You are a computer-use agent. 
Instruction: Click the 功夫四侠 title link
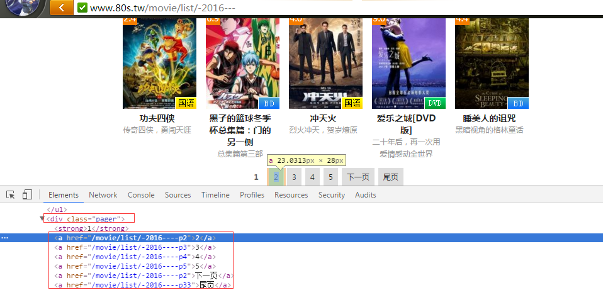coord(157,118)
